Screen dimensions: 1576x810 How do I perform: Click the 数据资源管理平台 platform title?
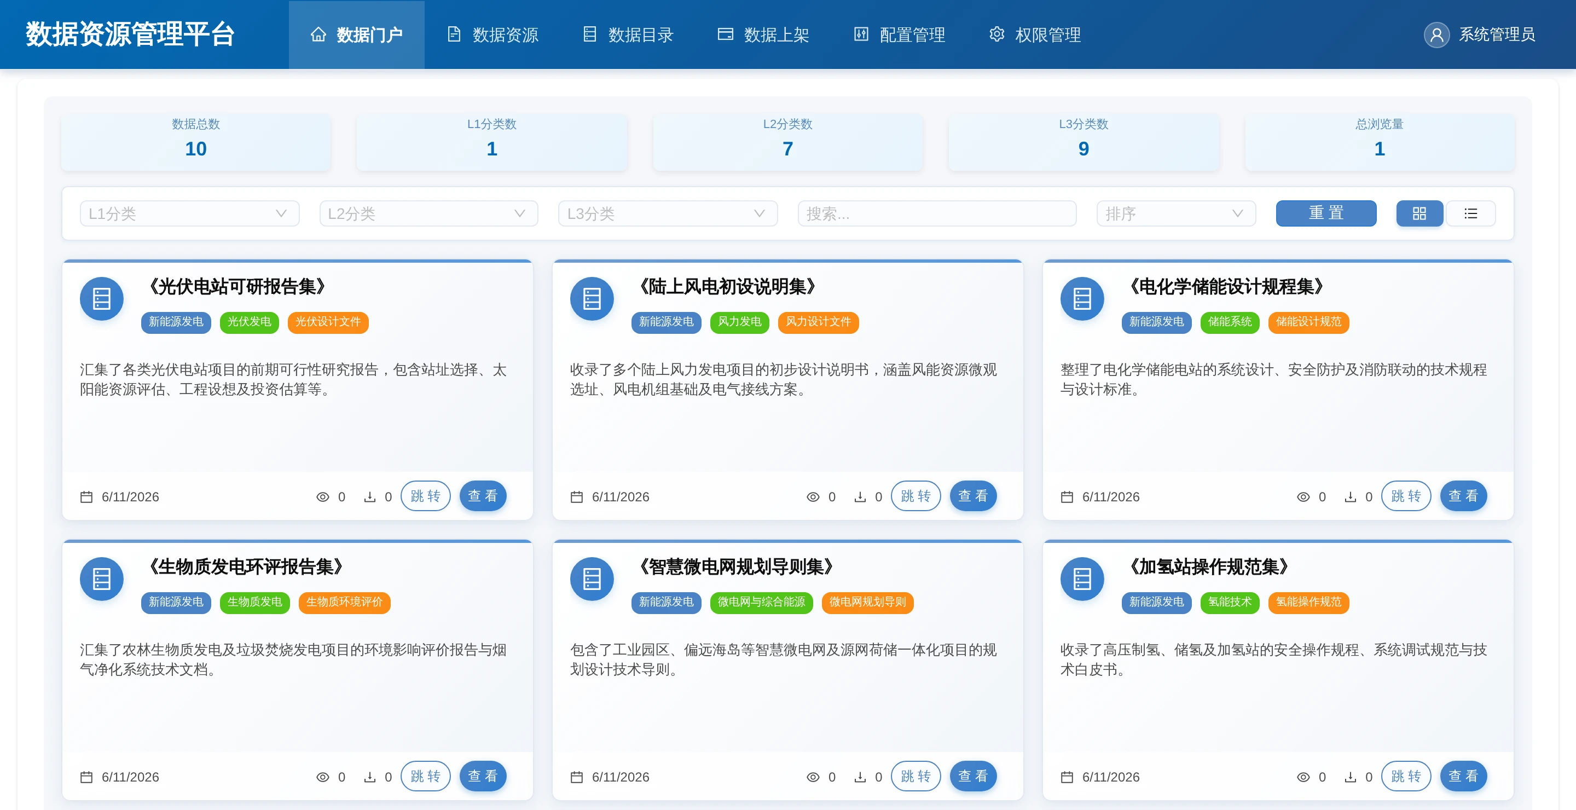coord(130,35)
